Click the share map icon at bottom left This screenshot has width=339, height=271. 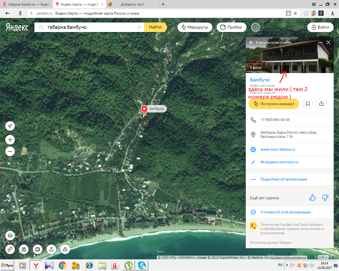click(51, 249)
